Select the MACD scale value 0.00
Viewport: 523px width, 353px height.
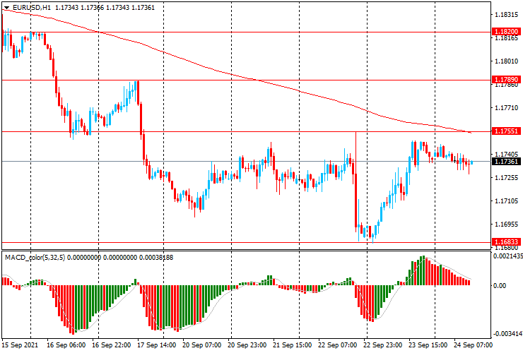click(x=499, y=286)
